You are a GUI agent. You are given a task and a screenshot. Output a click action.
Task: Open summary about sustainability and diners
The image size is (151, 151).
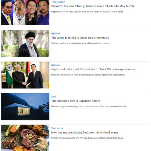coord(87,138)
